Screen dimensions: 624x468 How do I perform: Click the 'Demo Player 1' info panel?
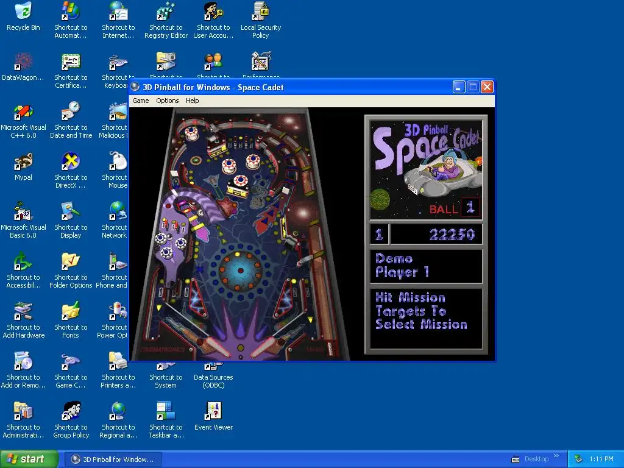tap(426, 266)
